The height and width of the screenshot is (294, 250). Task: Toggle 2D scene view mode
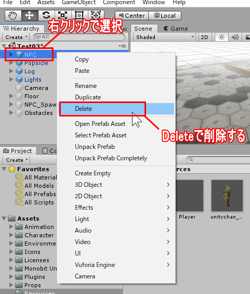(x=204, y=37)
